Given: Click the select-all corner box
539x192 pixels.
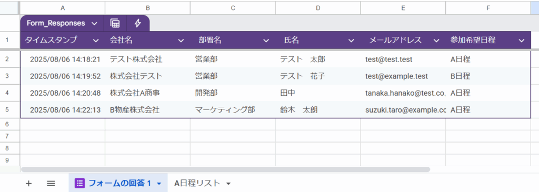Looking at the screenshot, I should pos(9,7).
